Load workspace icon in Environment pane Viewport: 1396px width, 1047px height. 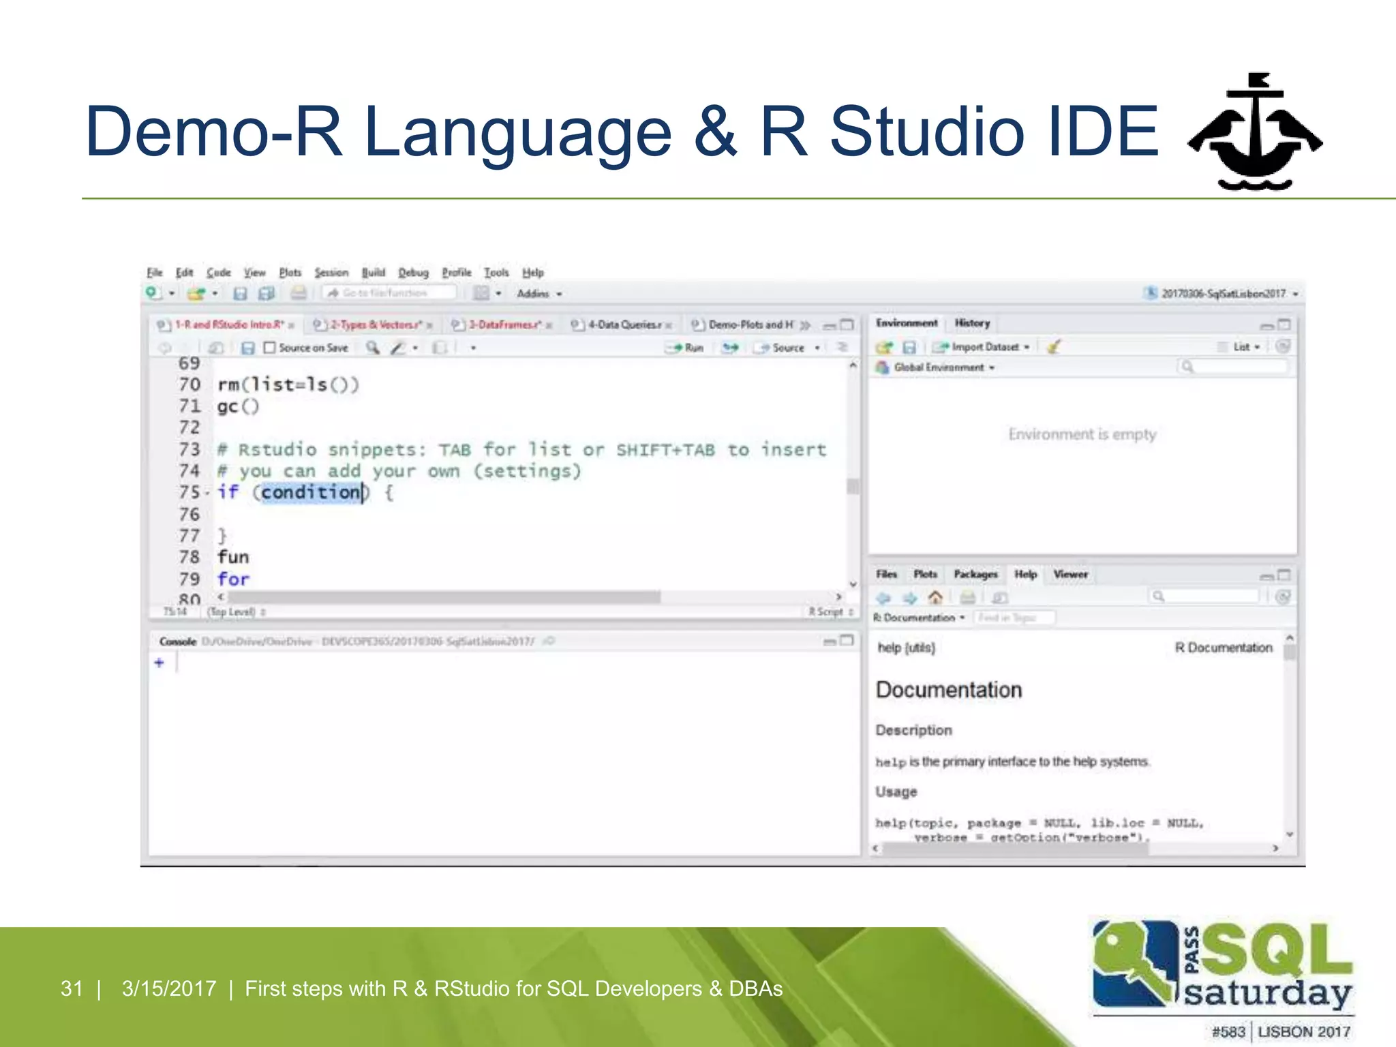point(884,347)
